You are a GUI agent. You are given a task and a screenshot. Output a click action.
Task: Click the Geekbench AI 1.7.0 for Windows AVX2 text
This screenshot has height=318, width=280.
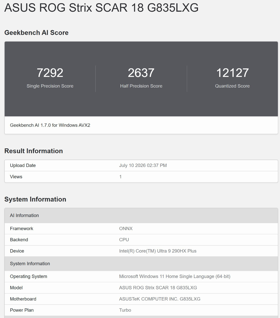50,125
